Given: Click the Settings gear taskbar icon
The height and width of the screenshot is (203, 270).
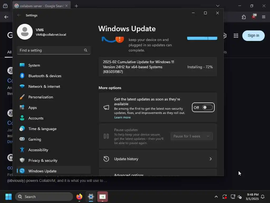Looking at the screenshot, I should click(91, 197).
